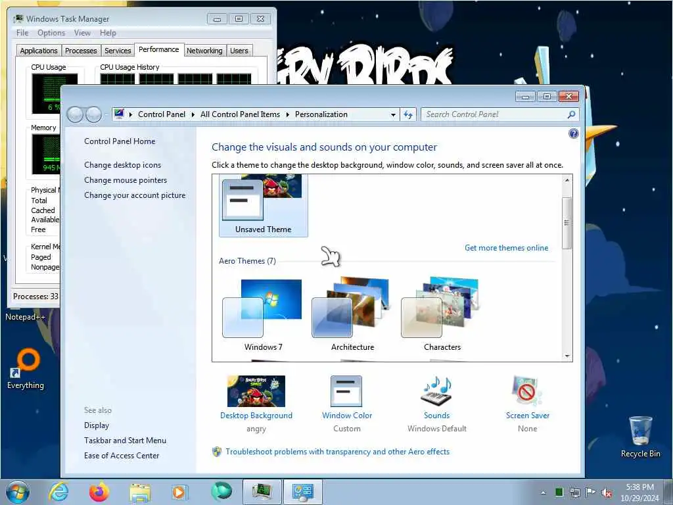Select the Architecture theme
Screen dimensions: 673x505
352,314
